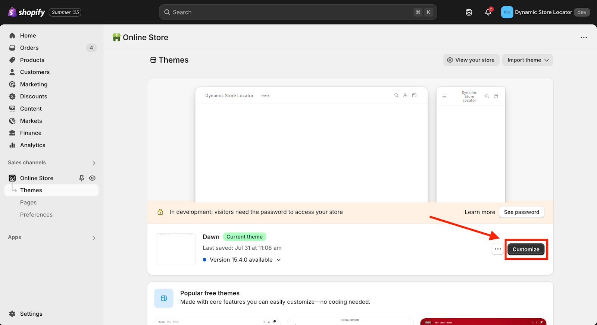Click the Home icon in sidebar
The height and width of the screenshot is (325, 597).
click(x=12, y=35)
